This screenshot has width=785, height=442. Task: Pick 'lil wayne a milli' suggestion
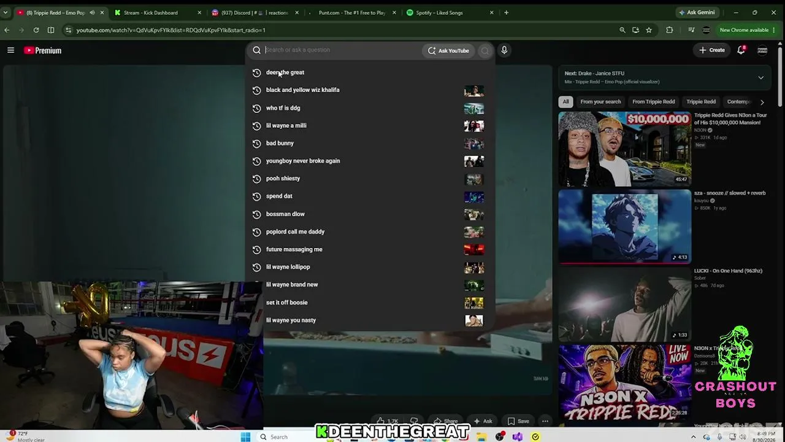pos(370,126)
